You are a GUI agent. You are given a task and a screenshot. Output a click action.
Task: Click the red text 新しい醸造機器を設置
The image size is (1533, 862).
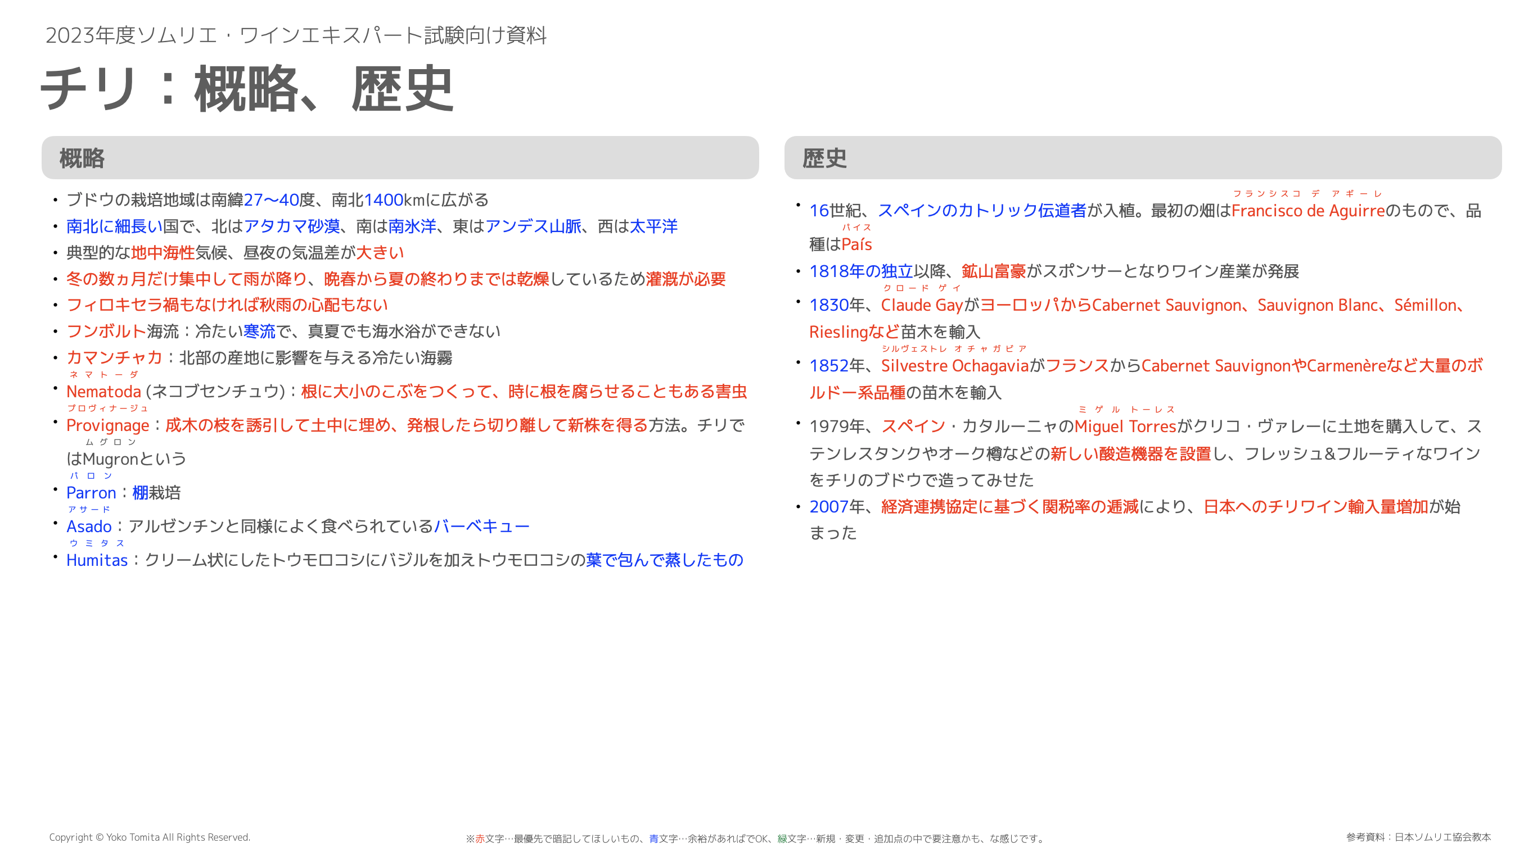(1131, 453)
